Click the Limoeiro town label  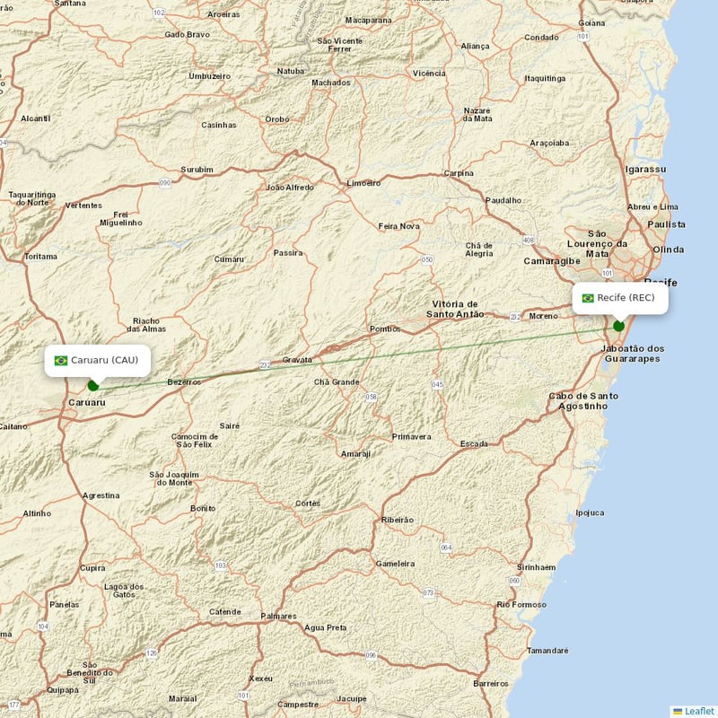pyautogui.click(x=363, y=183)
